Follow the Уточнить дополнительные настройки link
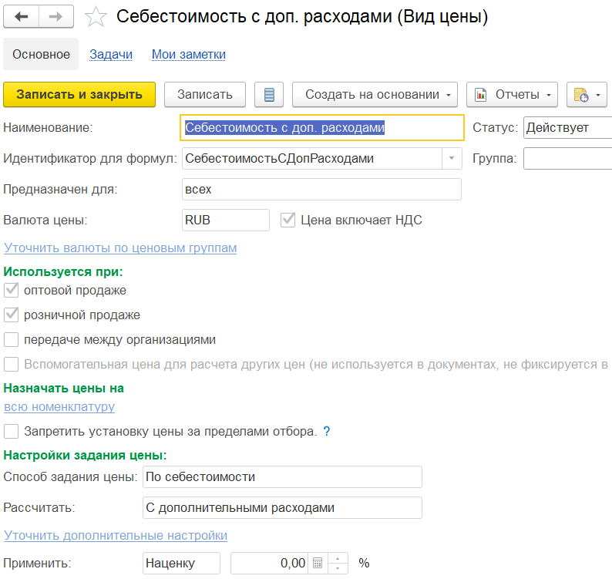This screenshot has width=612, height=579. click(116, 535)
